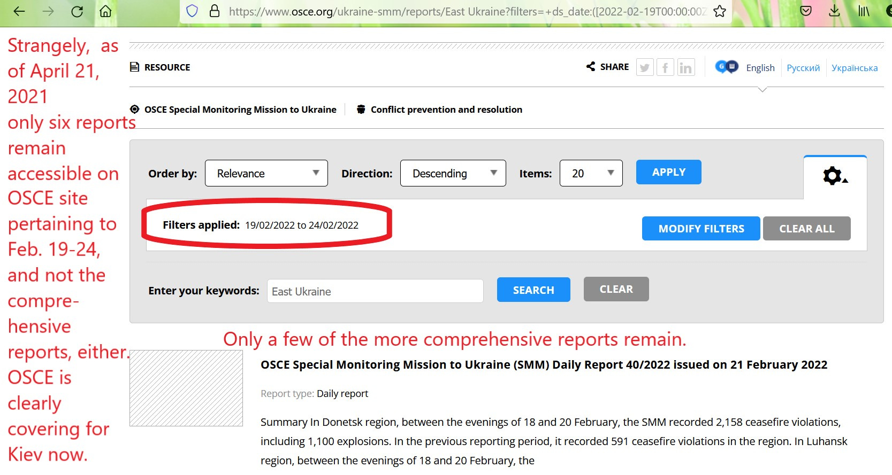Click the translate language icon

tap(727, 67)
